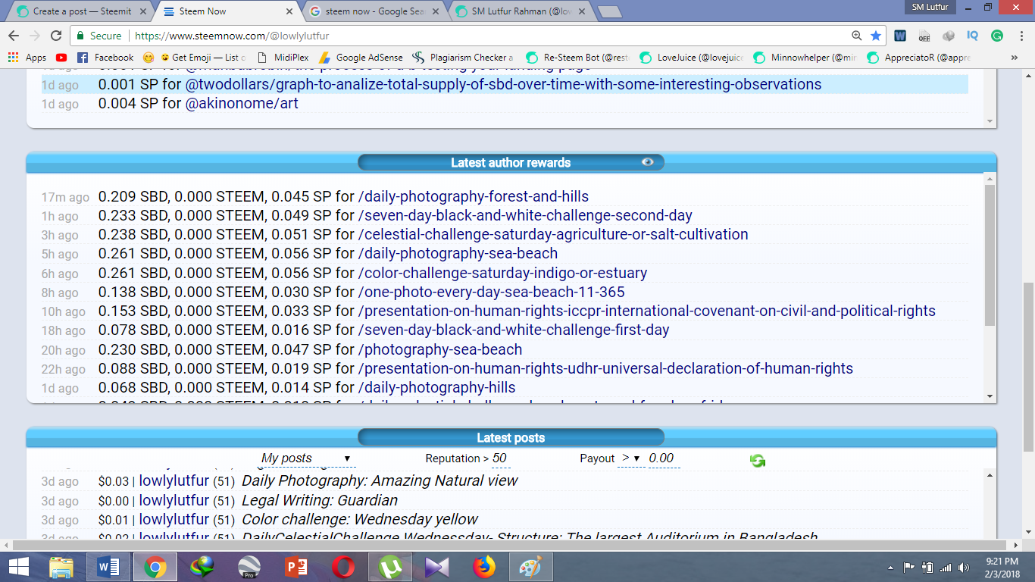Open post Daily Photography: Amazing Natural view
The image size is (1035, 582).
[x=380, y=480]
